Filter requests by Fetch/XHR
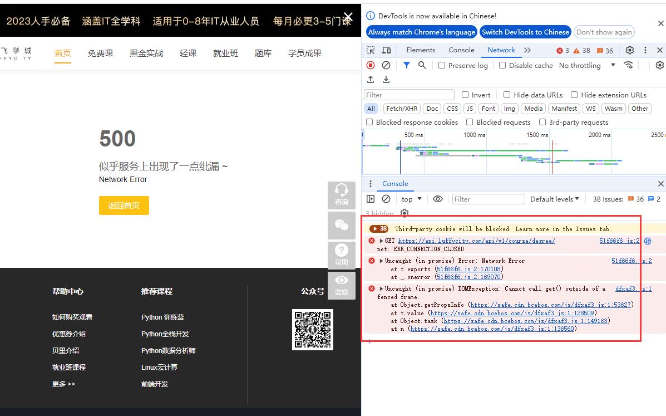 (x=402, y=109)
